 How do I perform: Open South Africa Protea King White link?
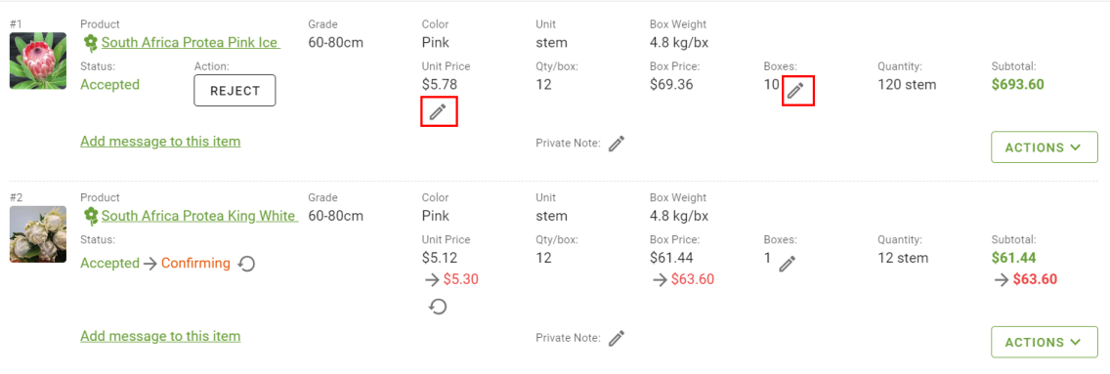pos(199,216)
